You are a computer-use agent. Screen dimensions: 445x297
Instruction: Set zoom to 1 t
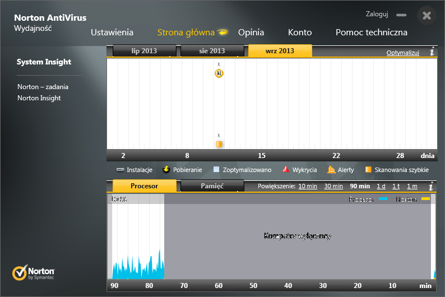396,186
